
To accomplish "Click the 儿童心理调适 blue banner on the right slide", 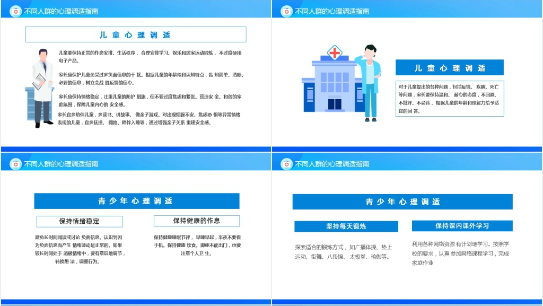I will (449, 67).
